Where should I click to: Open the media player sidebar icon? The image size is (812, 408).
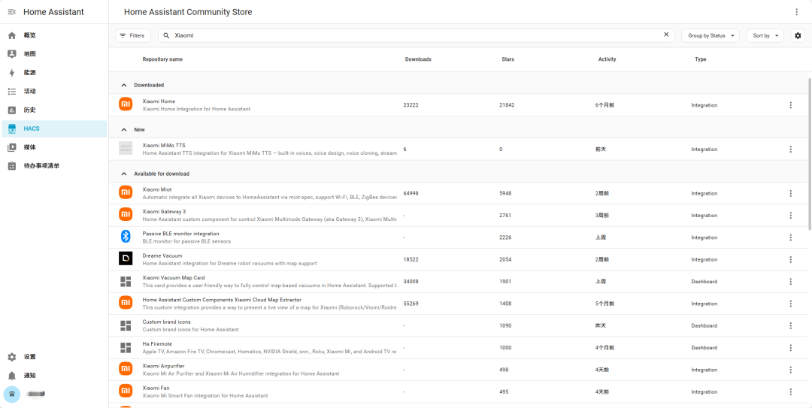(12, 147)
